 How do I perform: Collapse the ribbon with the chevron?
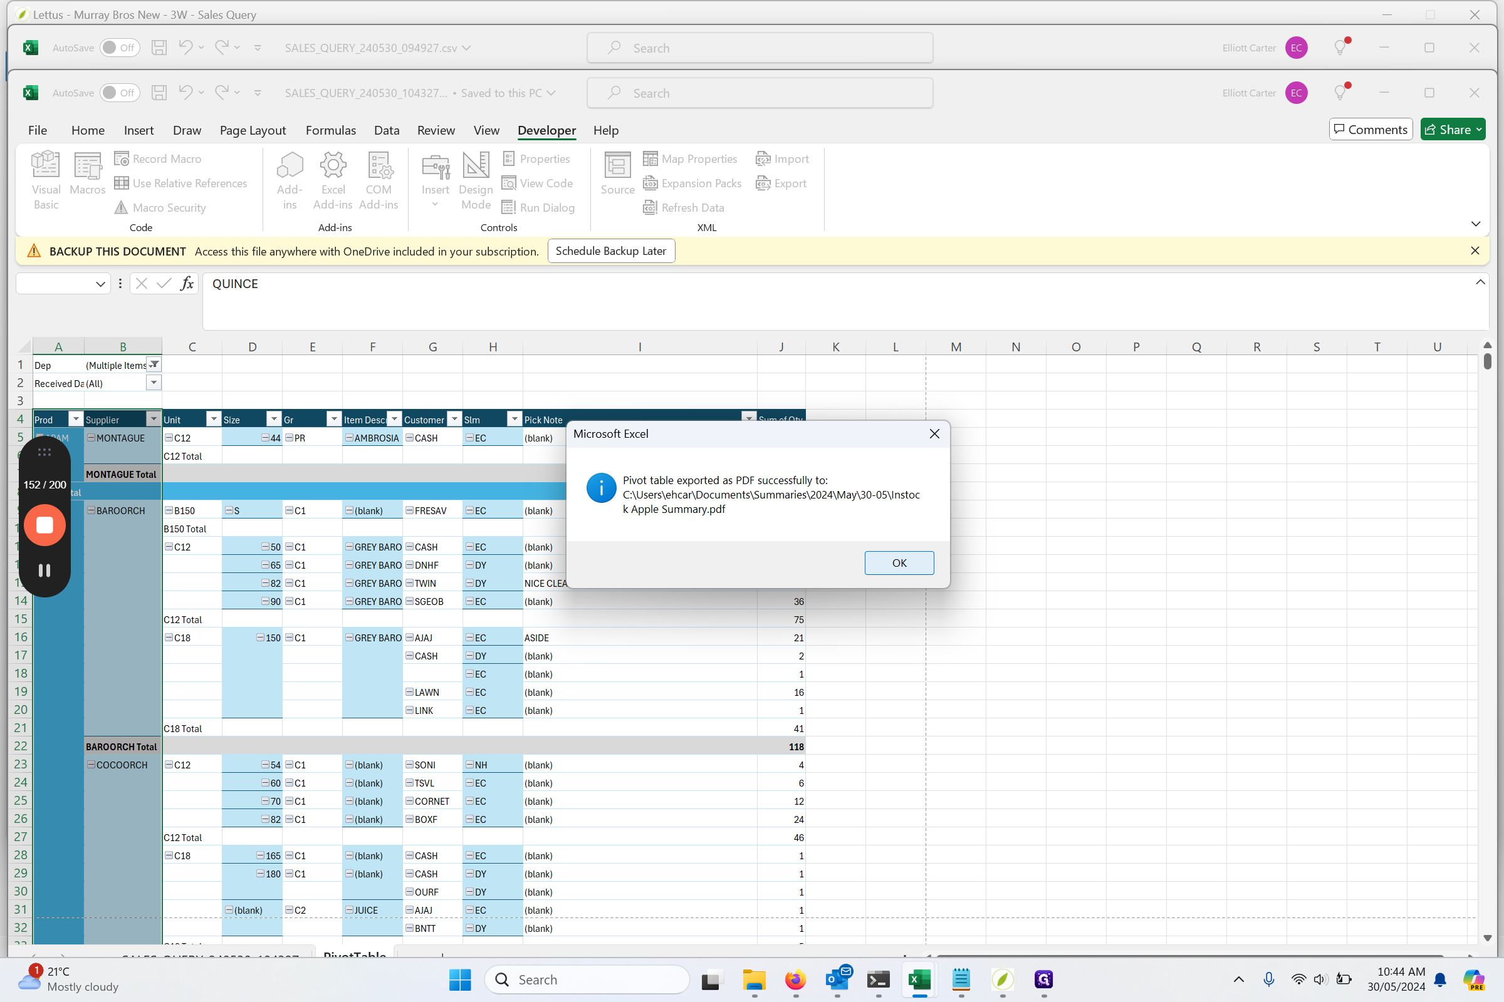1475,224
